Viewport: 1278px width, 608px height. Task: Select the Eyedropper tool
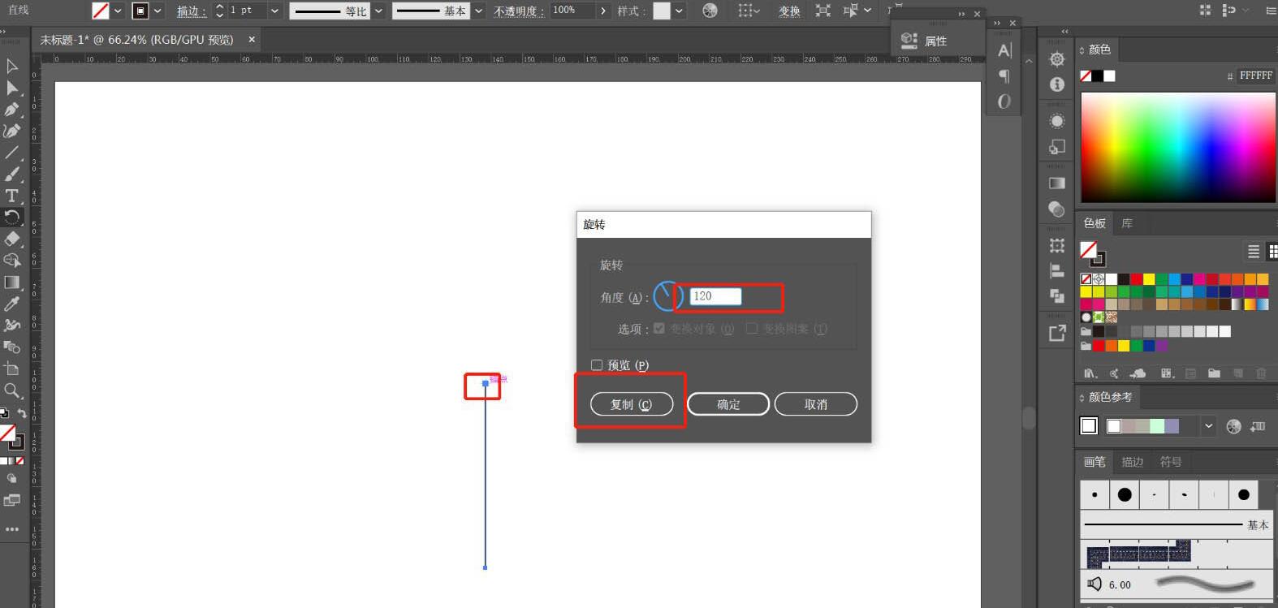(12, 304)
